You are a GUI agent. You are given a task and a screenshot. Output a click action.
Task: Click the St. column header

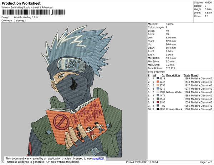tap(163, 75)
